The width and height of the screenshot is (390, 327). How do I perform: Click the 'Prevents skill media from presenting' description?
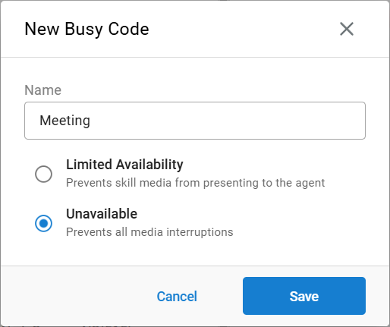point(195,183)
